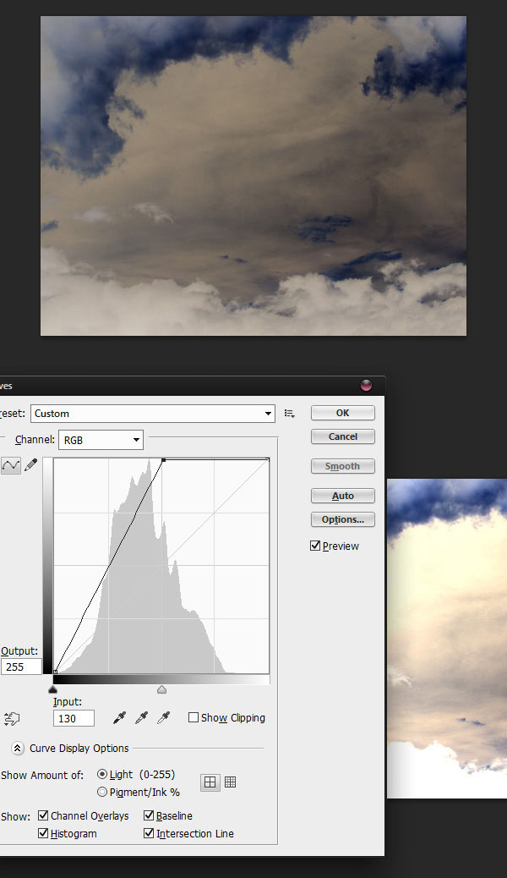This screenshot has width=507, height=878.
Task: Open the Preset dropdown showing Custom
Action: coord(153,414)
